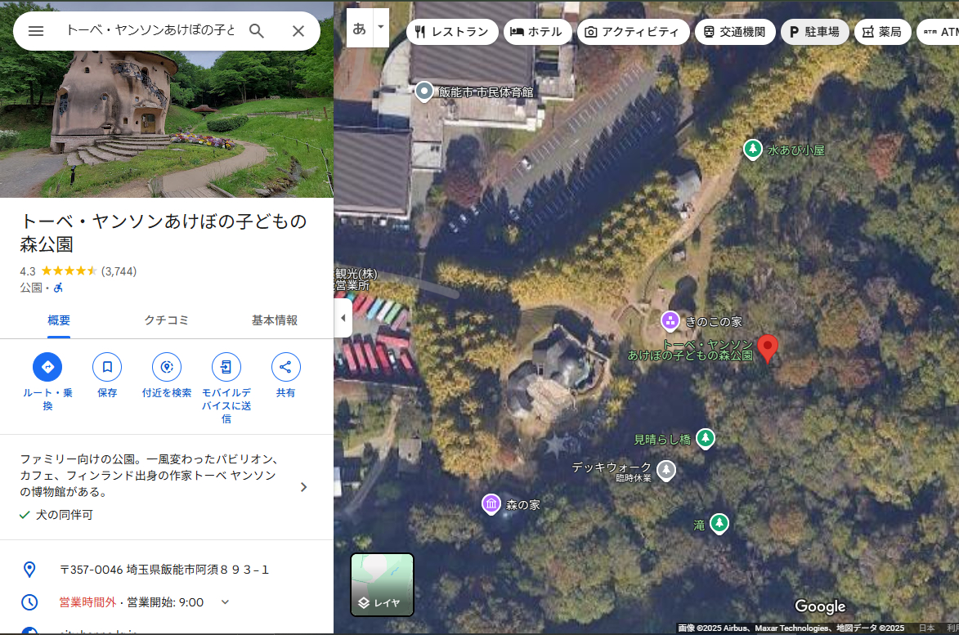Click the opening hours clock icon
Screen dimensions: 959x635
click(29, 602)
